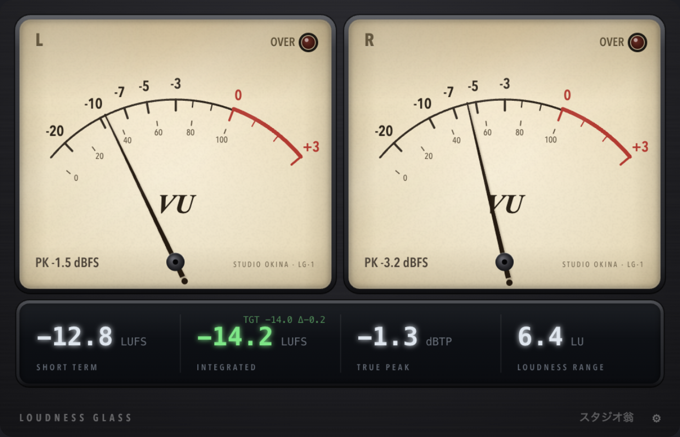Image resolution: width=680 pixels, height=437 pixels.
Task: Click the INTEGRATED label
Action: point(226,367)
